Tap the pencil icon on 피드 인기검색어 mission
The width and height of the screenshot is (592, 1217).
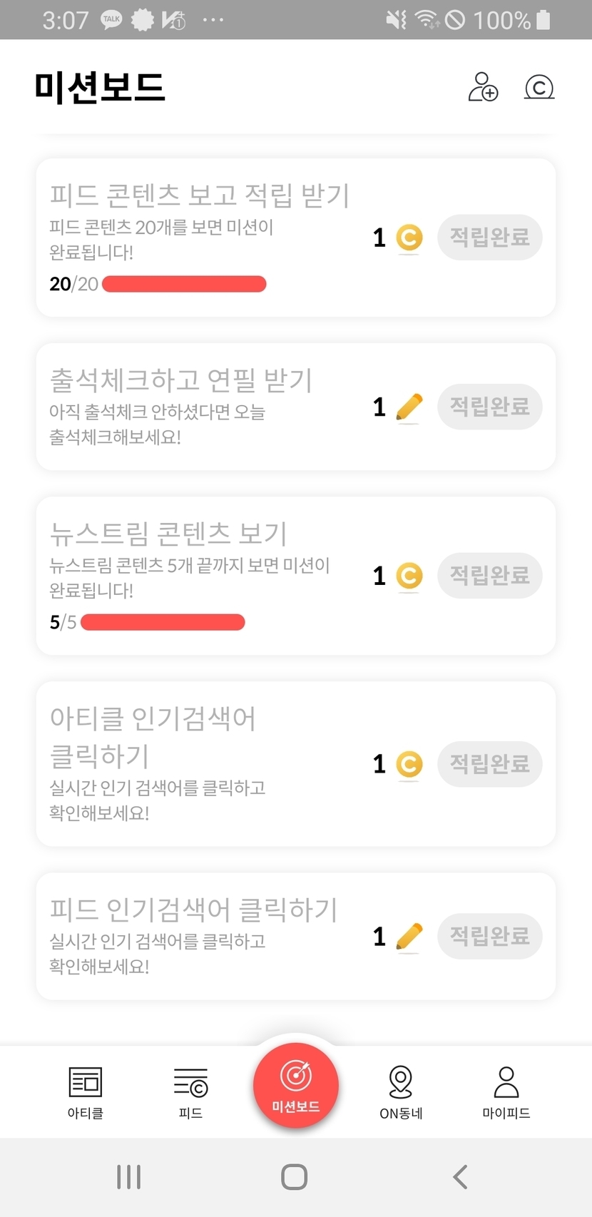click(x=409, y=937)
